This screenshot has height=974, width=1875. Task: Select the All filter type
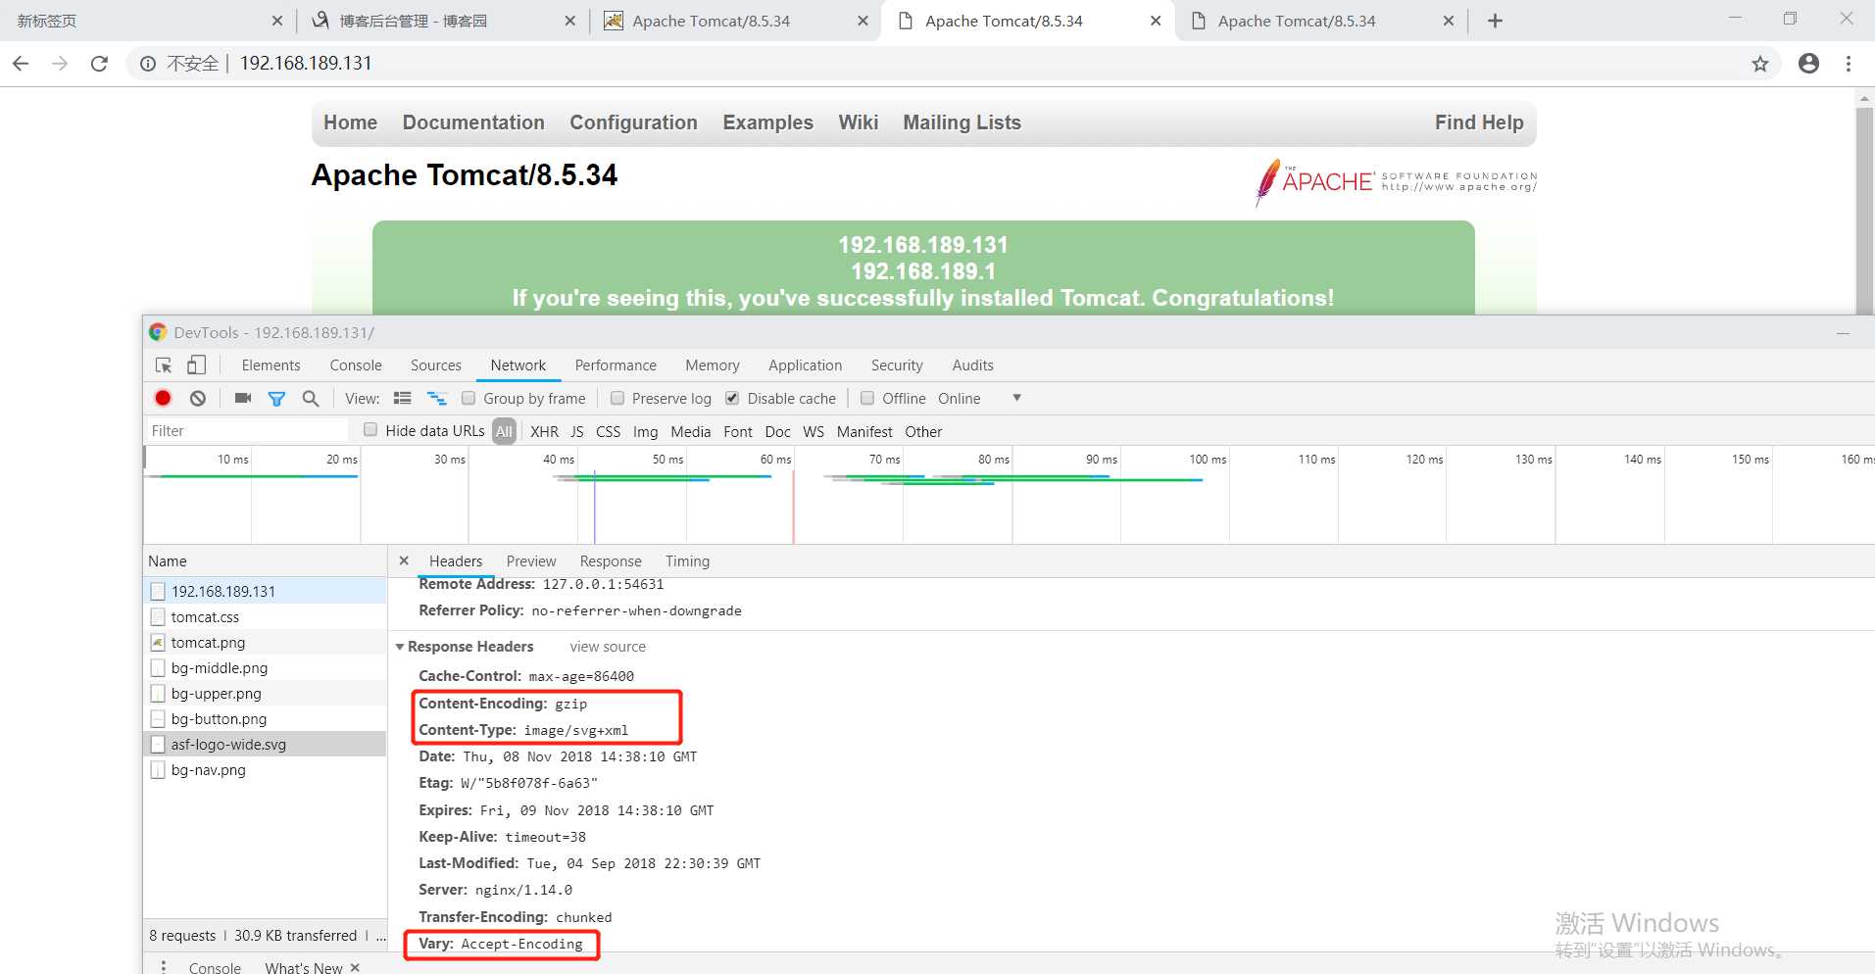click(x=504, y=431)
